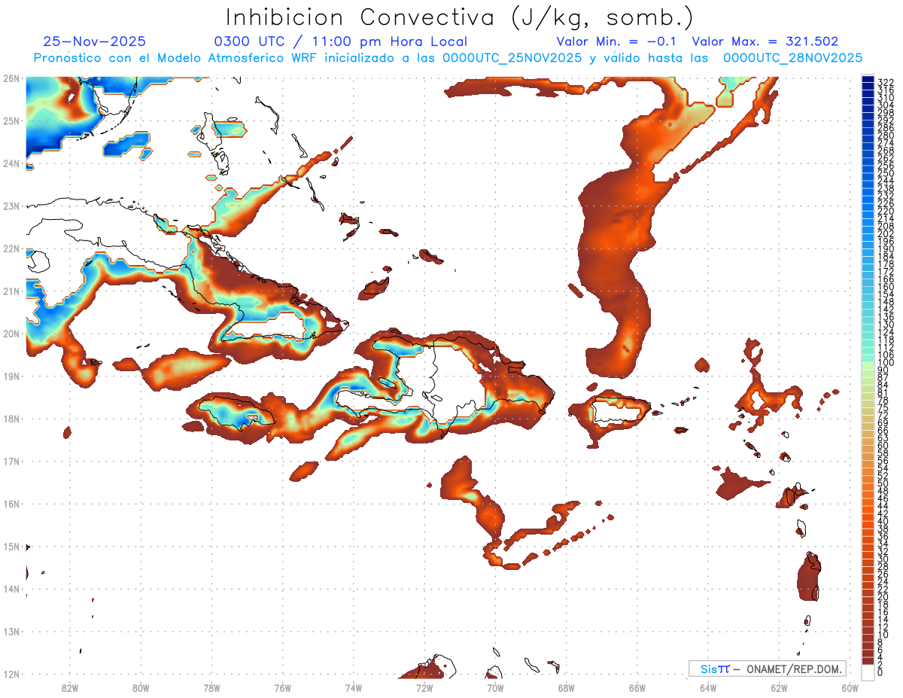
Task: Click the "64W" longitude label
Action: [x=708, y=687]
